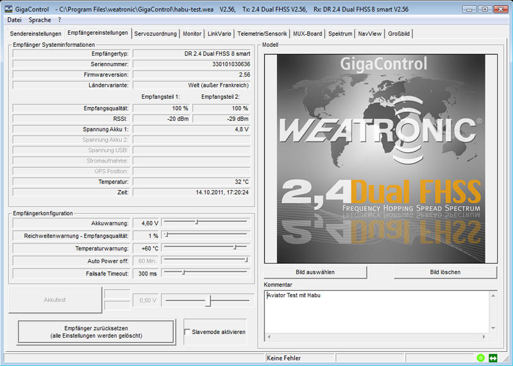
Task: Click the RSSI value -20 dBm
Action: coord(162,119)
